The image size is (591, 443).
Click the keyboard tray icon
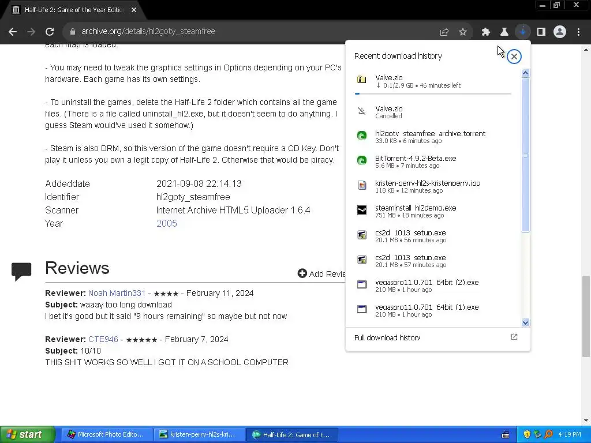(506, 435)
